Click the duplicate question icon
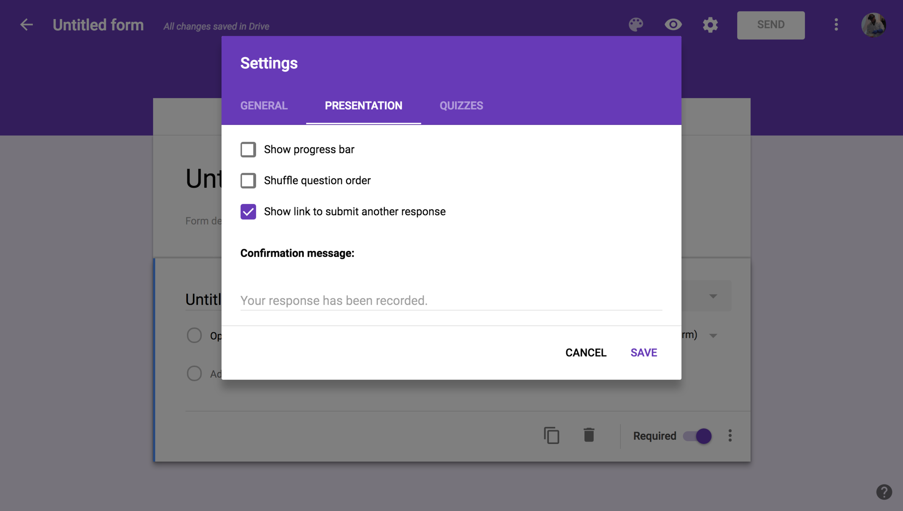The image size is (903, 511). (552, 435)
